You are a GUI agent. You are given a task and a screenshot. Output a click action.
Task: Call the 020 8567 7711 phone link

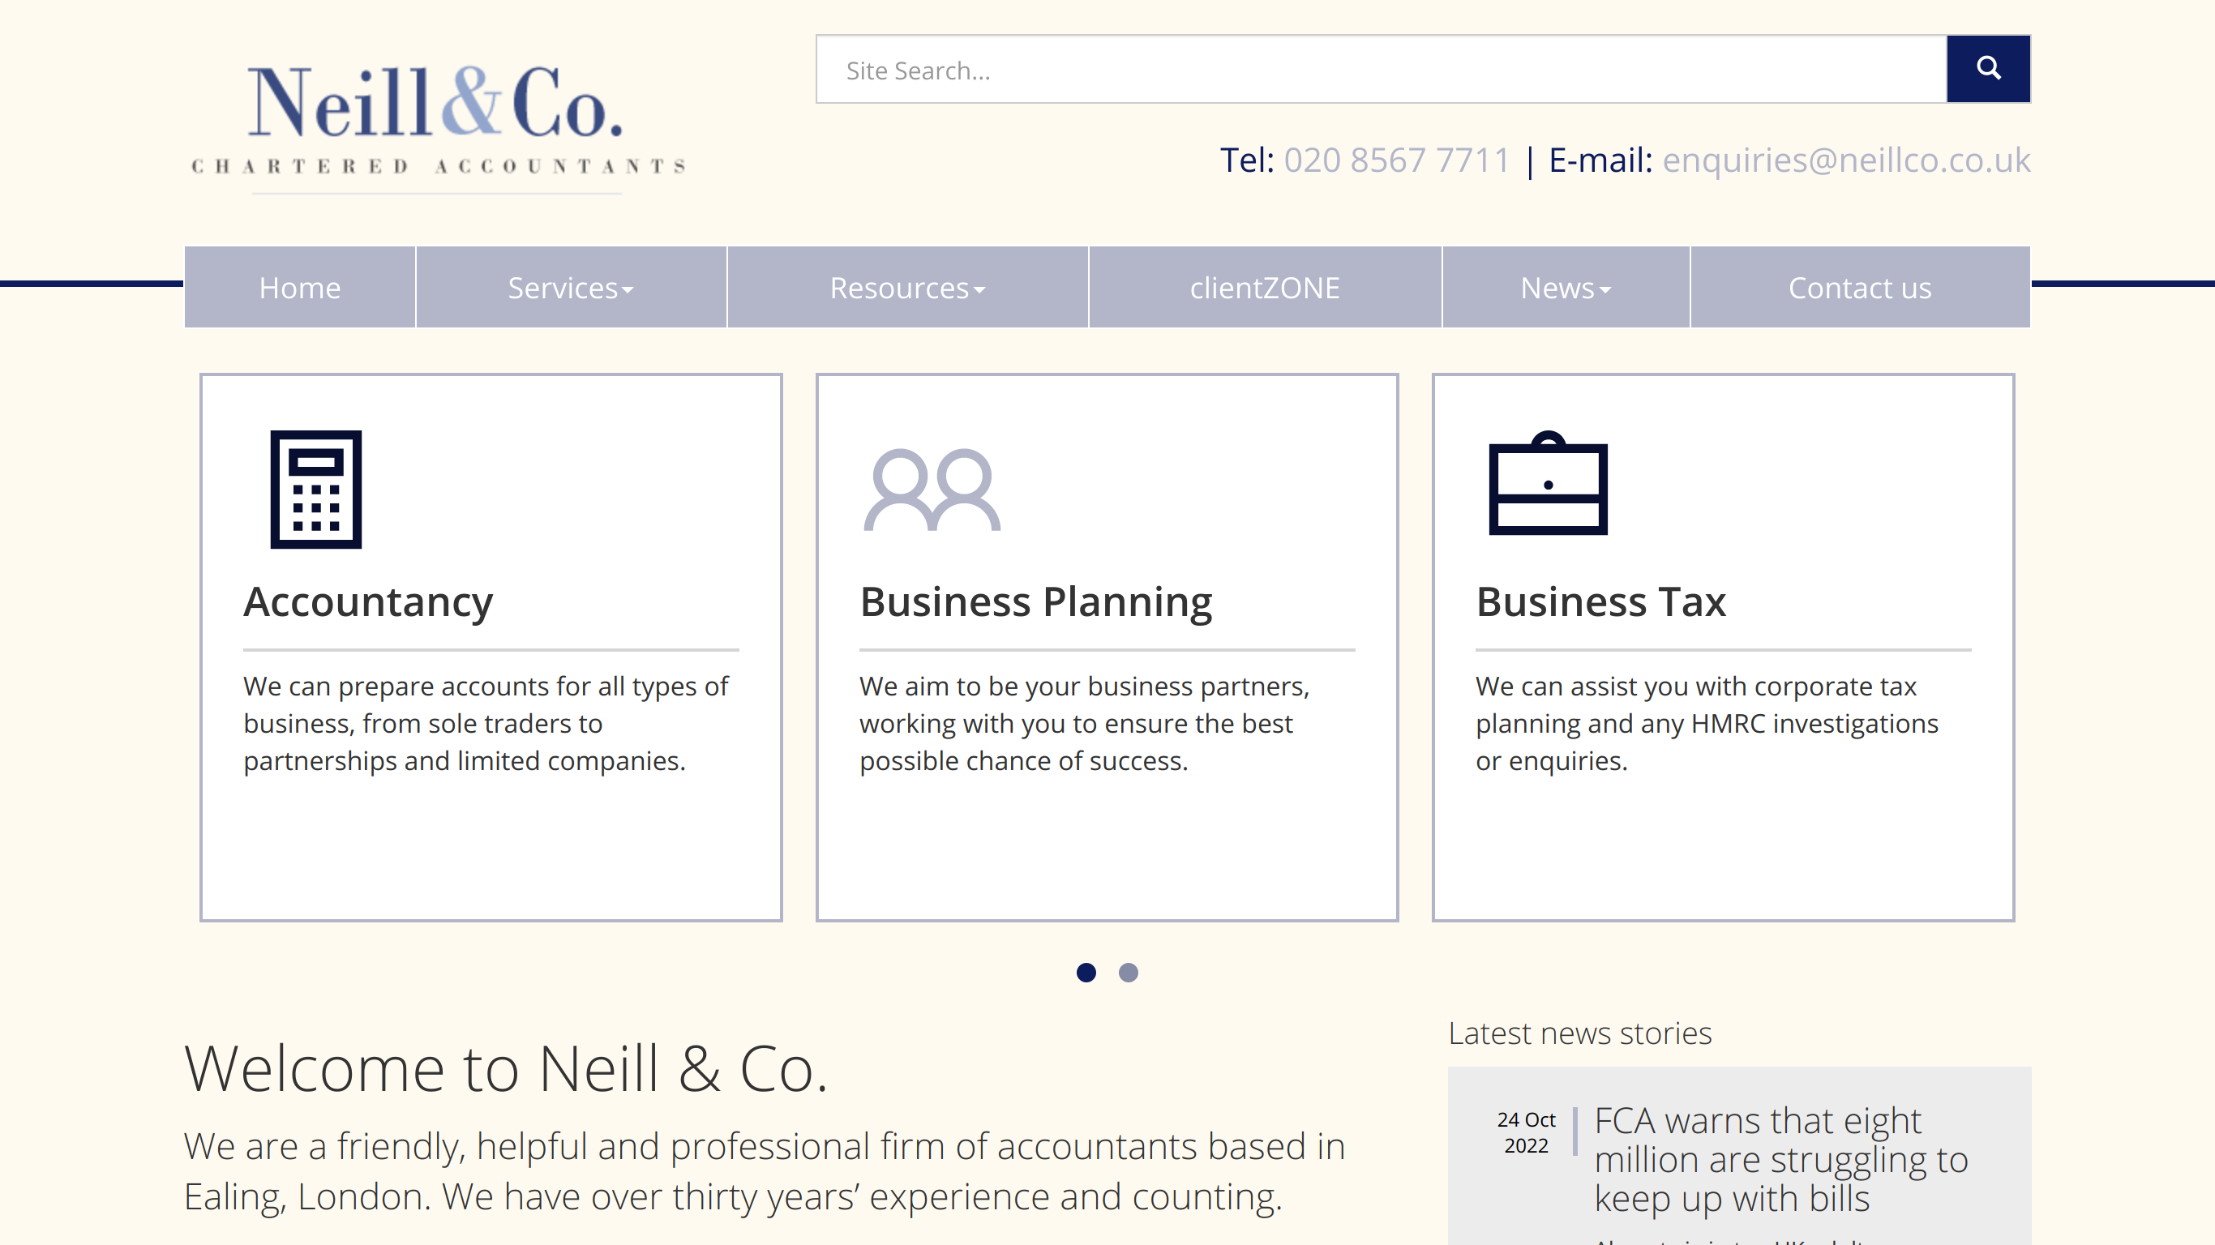pyautogui.click(x=1396, y=160)
